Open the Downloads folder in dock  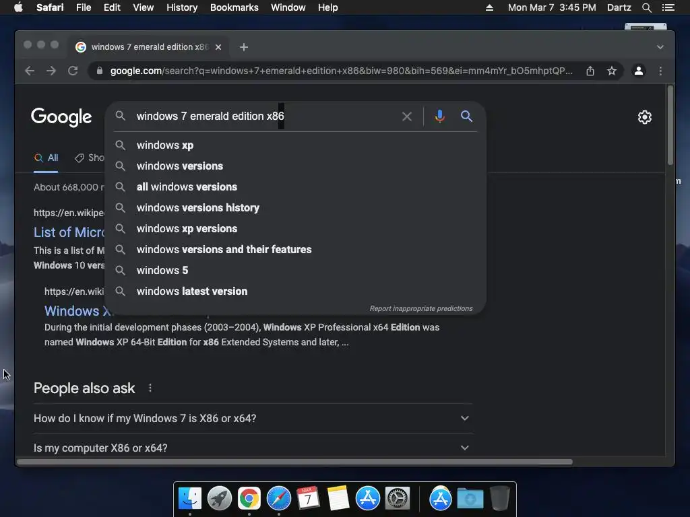point(470,498)
